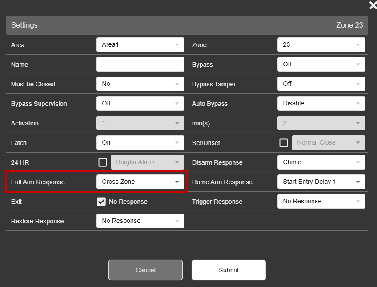
Task: Click the Bypass Tamper label
Action: click(x=214, y=84)
